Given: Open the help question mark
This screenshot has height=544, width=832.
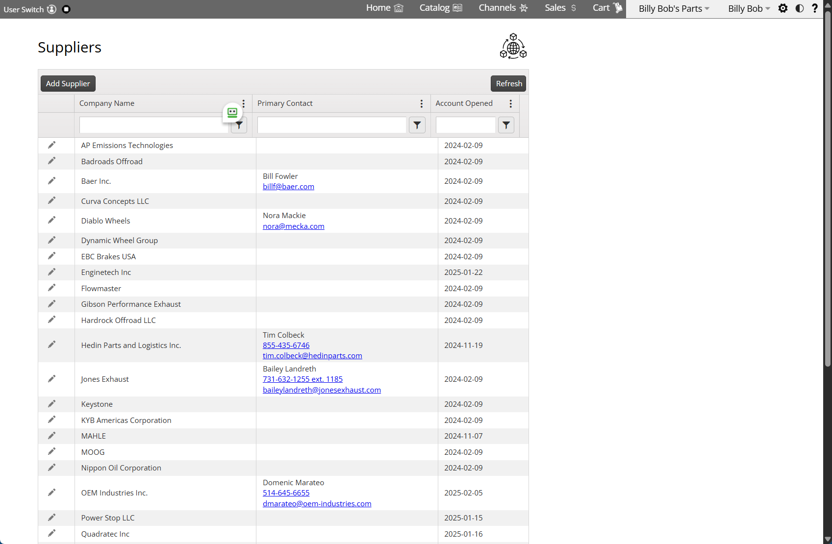Looking at the screenshot, I should pos(815,8).
